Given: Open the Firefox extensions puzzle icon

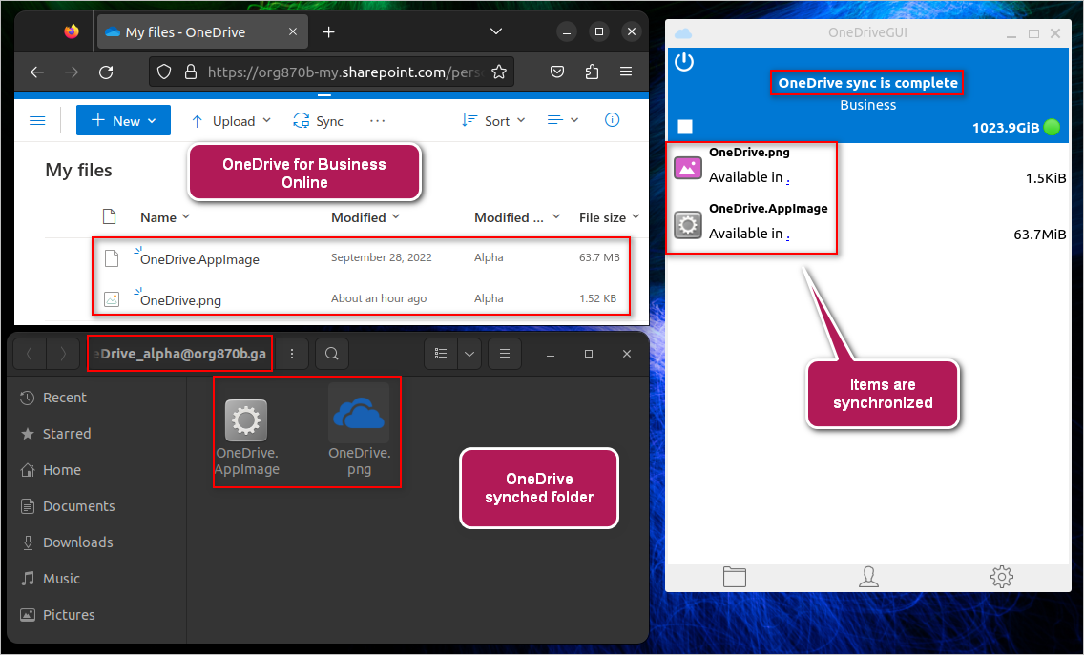Looking at the screenshot, I should point(592,72).
